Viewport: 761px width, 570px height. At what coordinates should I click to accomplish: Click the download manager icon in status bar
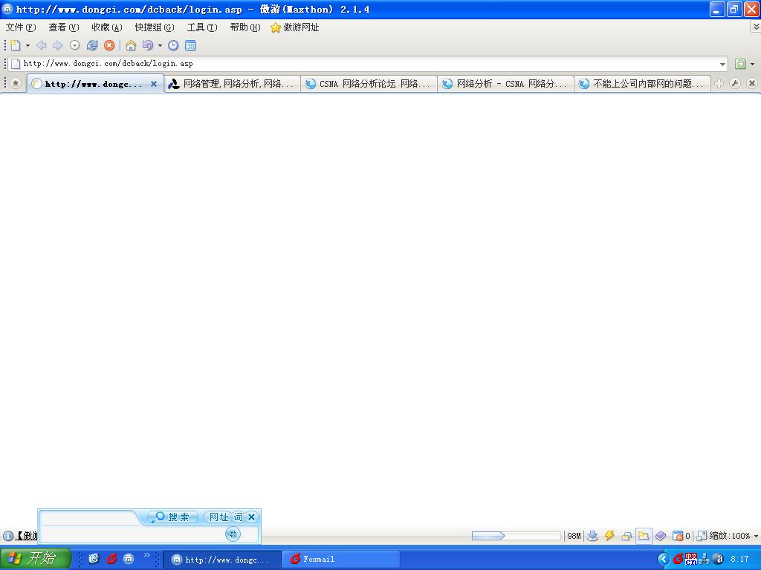[592, 536]
